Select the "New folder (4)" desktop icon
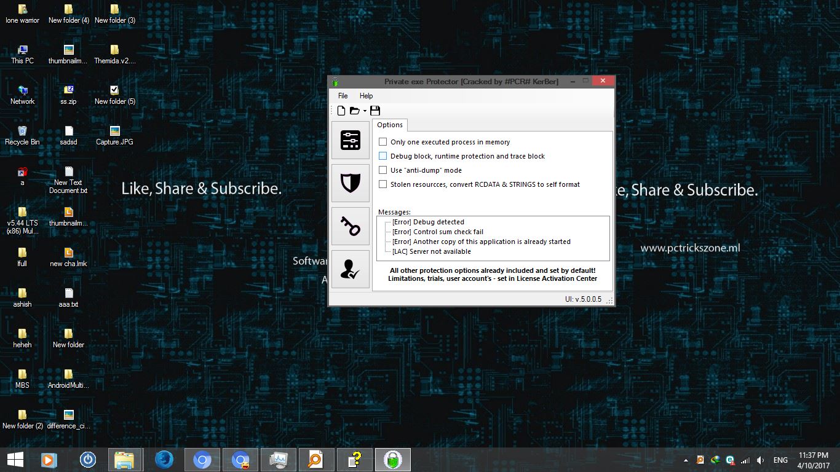840x472 pixels. (68, 14)
